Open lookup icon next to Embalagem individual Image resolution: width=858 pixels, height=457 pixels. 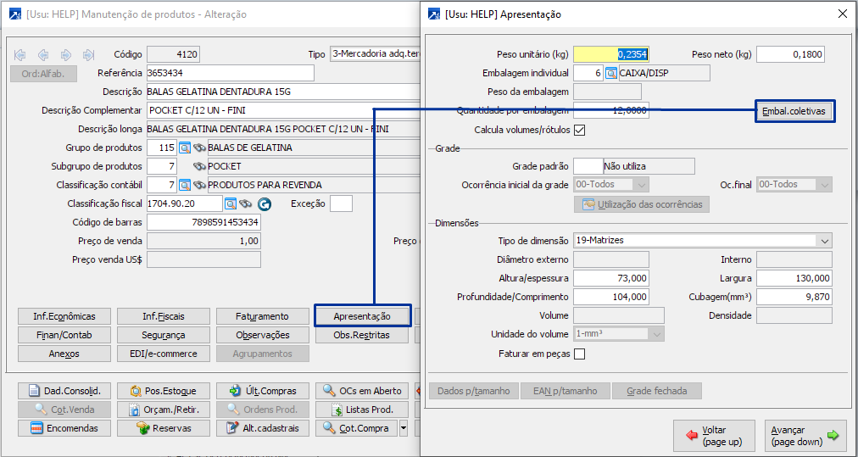[610, 73]
